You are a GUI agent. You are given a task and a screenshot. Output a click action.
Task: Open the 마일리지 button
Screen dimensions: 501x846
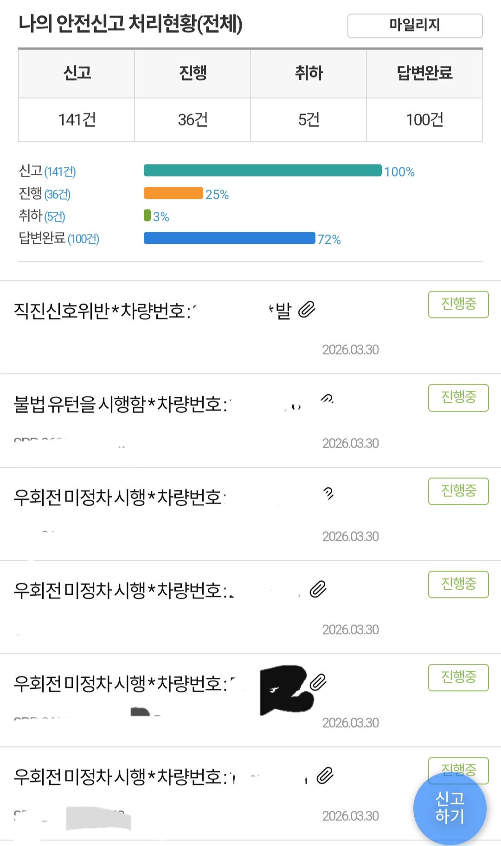[x=415, y=25]
